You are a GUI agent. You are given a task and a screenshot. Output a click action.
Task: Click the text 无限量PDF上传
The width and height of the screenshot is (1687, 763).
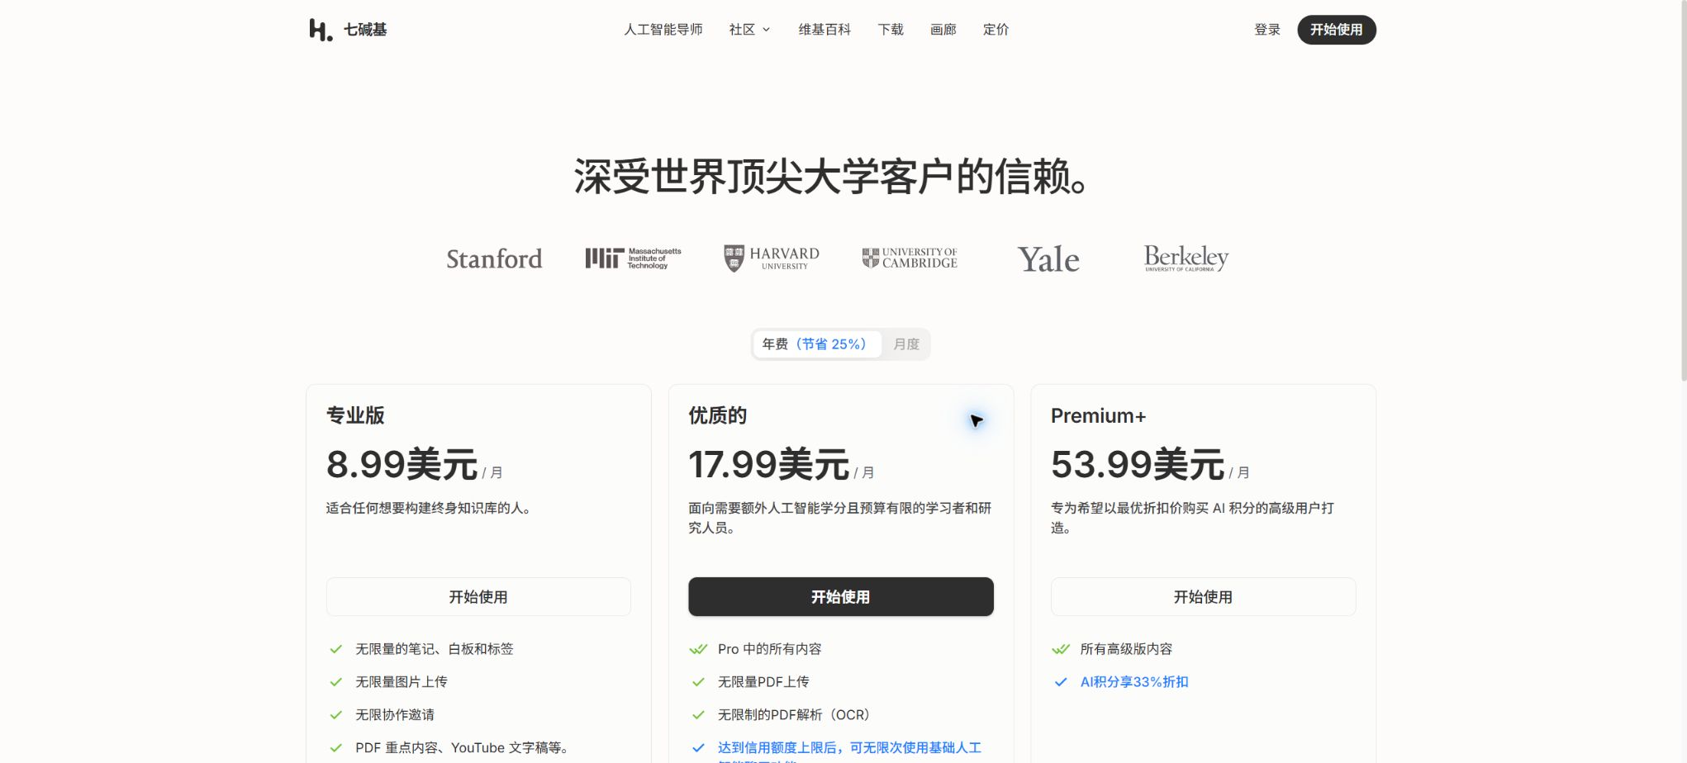[x=763, y=682]
